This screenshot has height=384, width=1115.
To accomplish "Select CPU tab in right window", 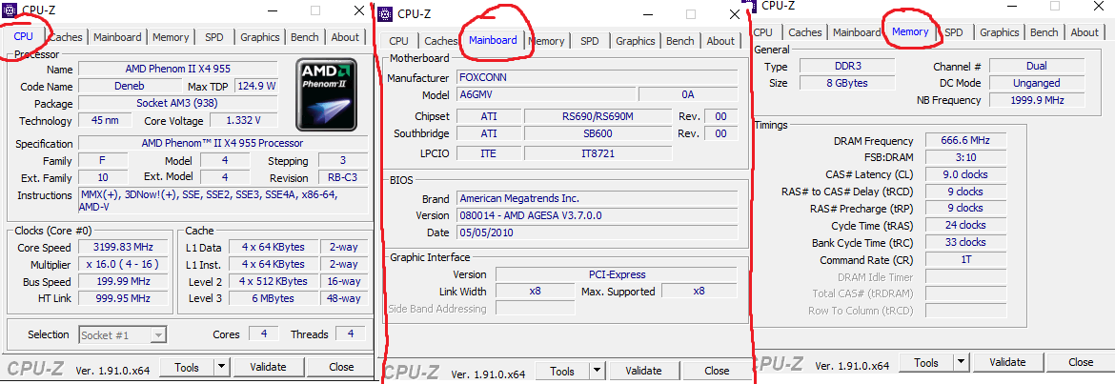I will point(763,32).
